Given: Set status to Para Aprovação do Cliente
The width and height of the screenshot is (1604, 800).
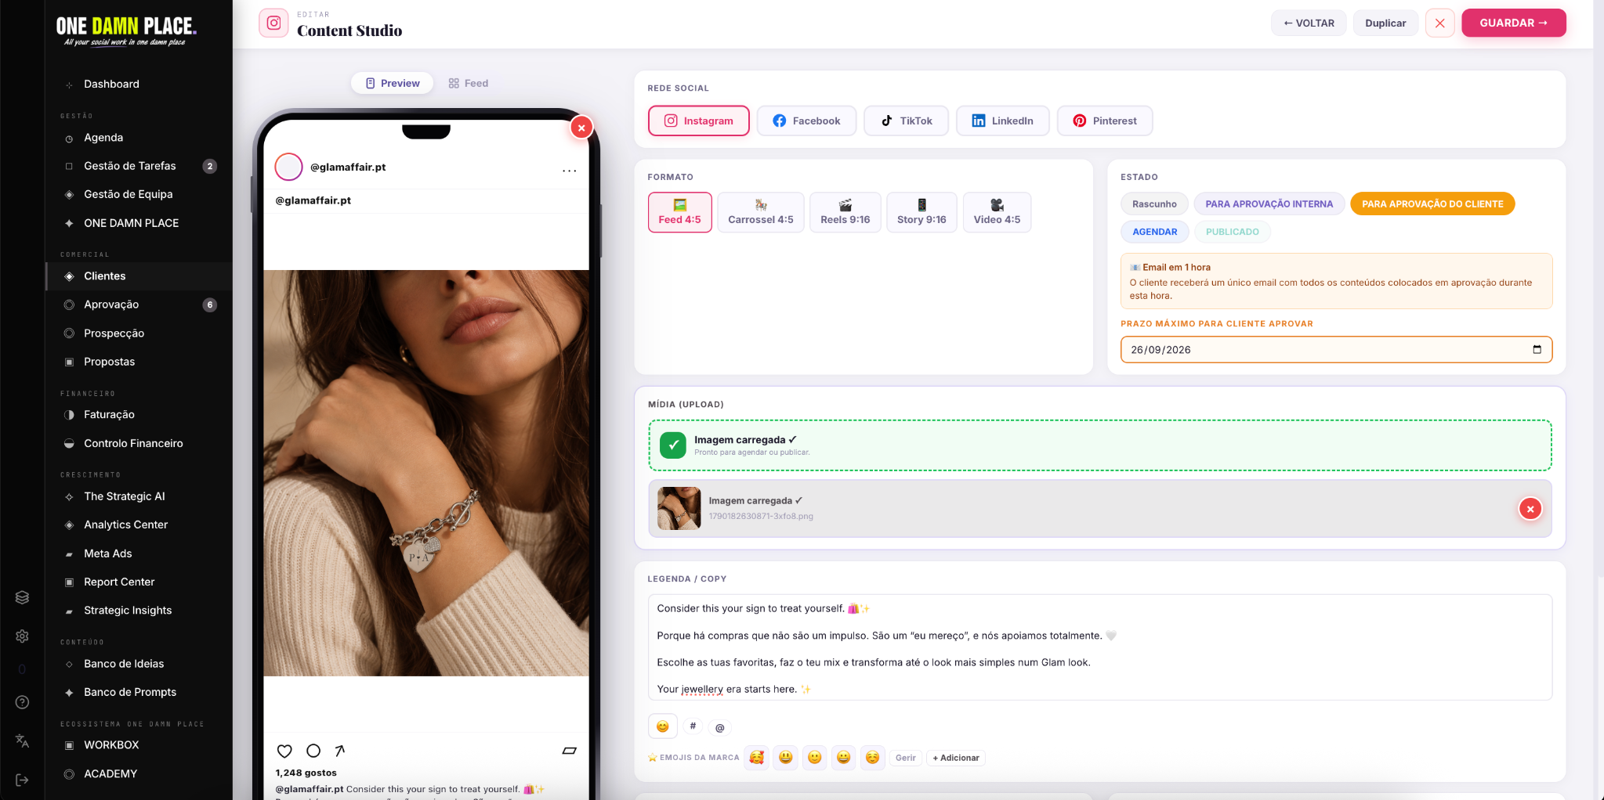Looking at the screenshot, I should (x=1432, y=204).
